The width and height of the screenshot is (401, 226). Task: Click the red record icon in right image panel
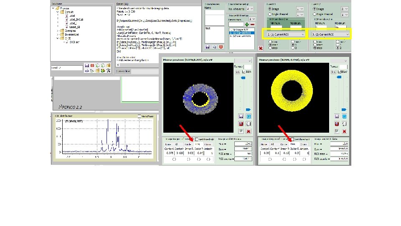tap(337, 124)
